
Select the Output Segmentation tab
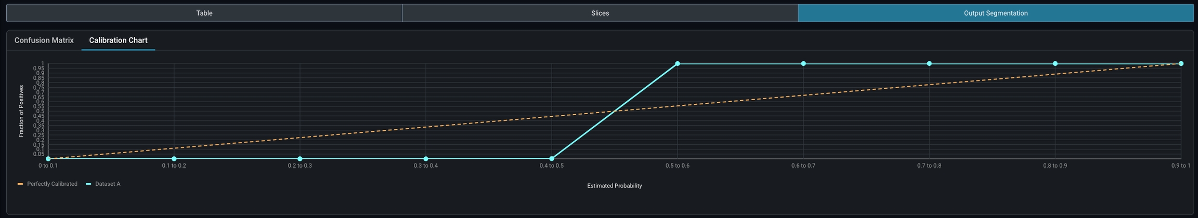click(x=995, y=13)
